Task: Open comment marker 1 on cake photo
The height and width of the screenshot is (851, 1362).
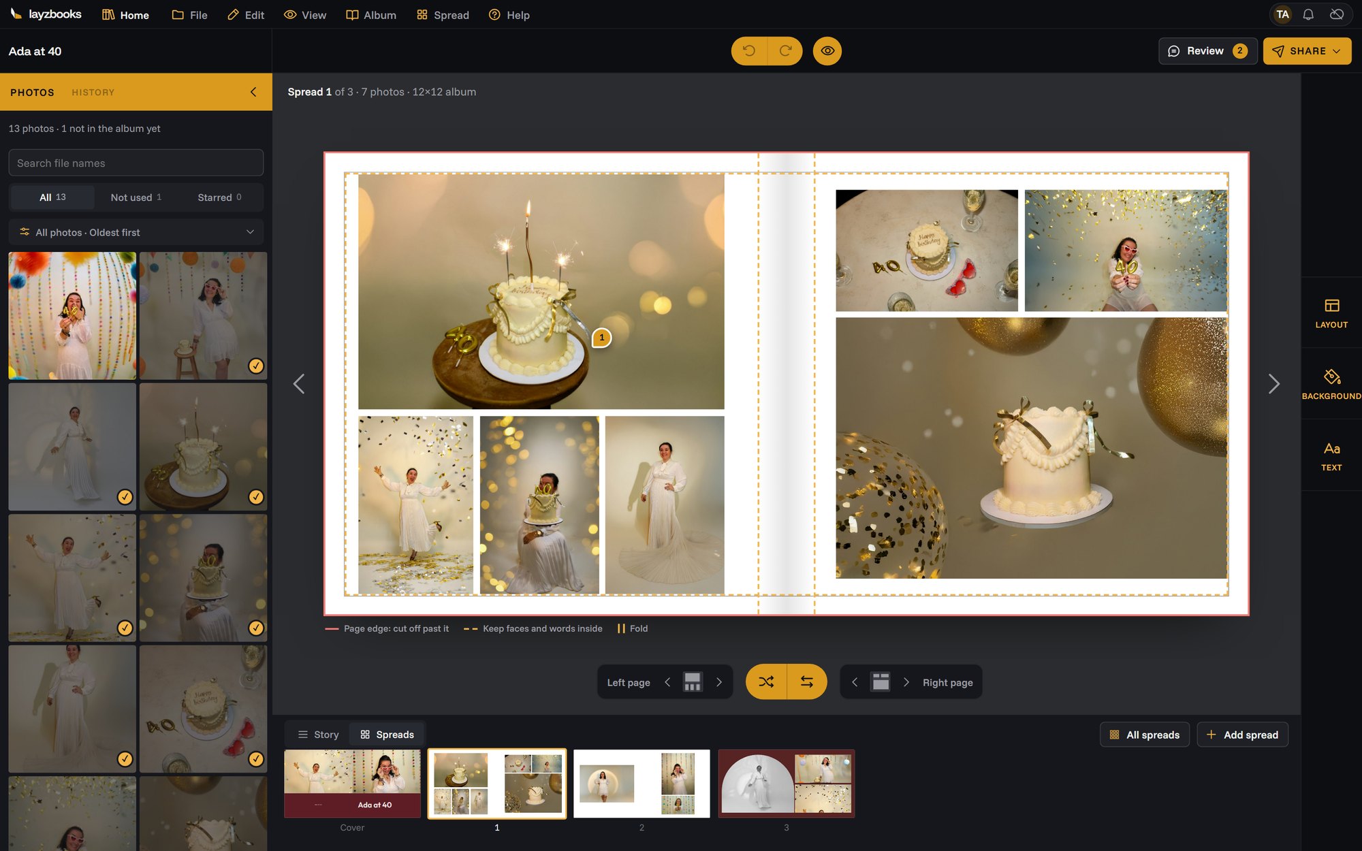Action: pyautogui.click(x=601, y=338)
